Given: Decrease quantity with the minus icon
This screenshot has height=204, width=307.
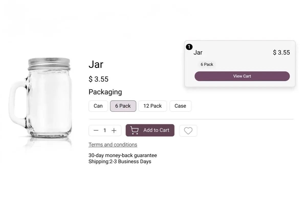Looking at the screenshot, I should click(96, 131).
